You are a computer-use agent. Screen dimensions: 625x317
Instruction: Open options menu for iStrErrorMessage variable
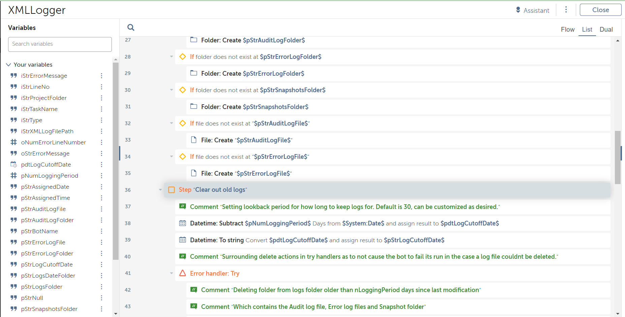point(101,76)
